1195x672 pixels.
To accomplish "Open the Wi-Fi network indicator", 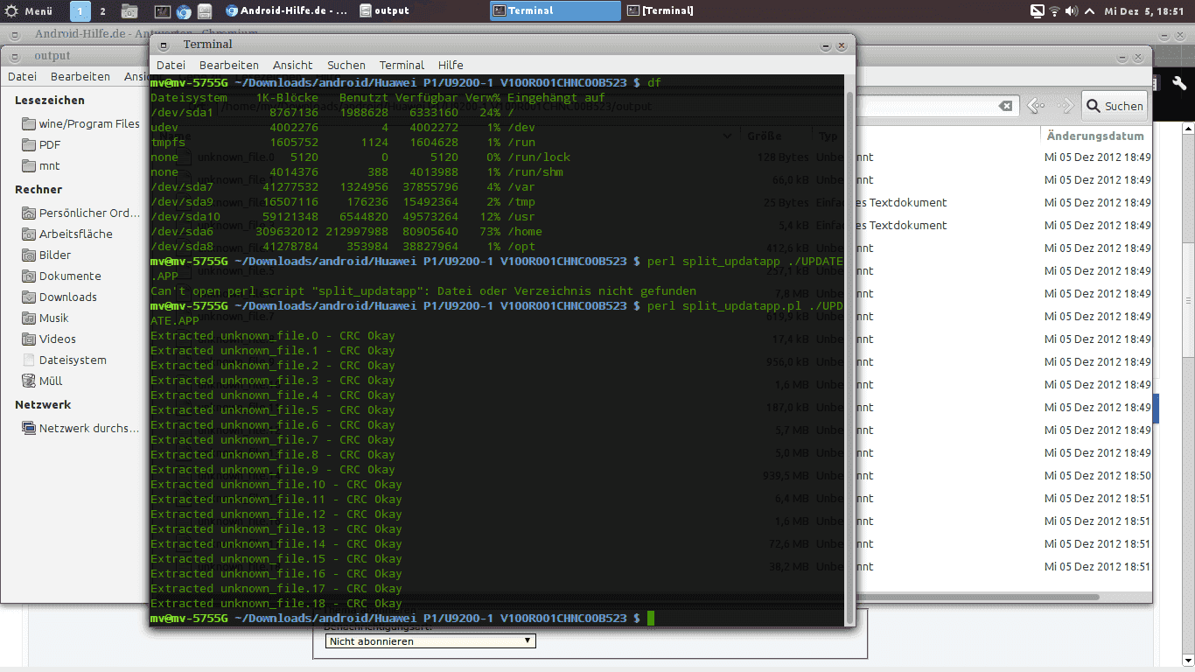I will (x=1055, y=11).
